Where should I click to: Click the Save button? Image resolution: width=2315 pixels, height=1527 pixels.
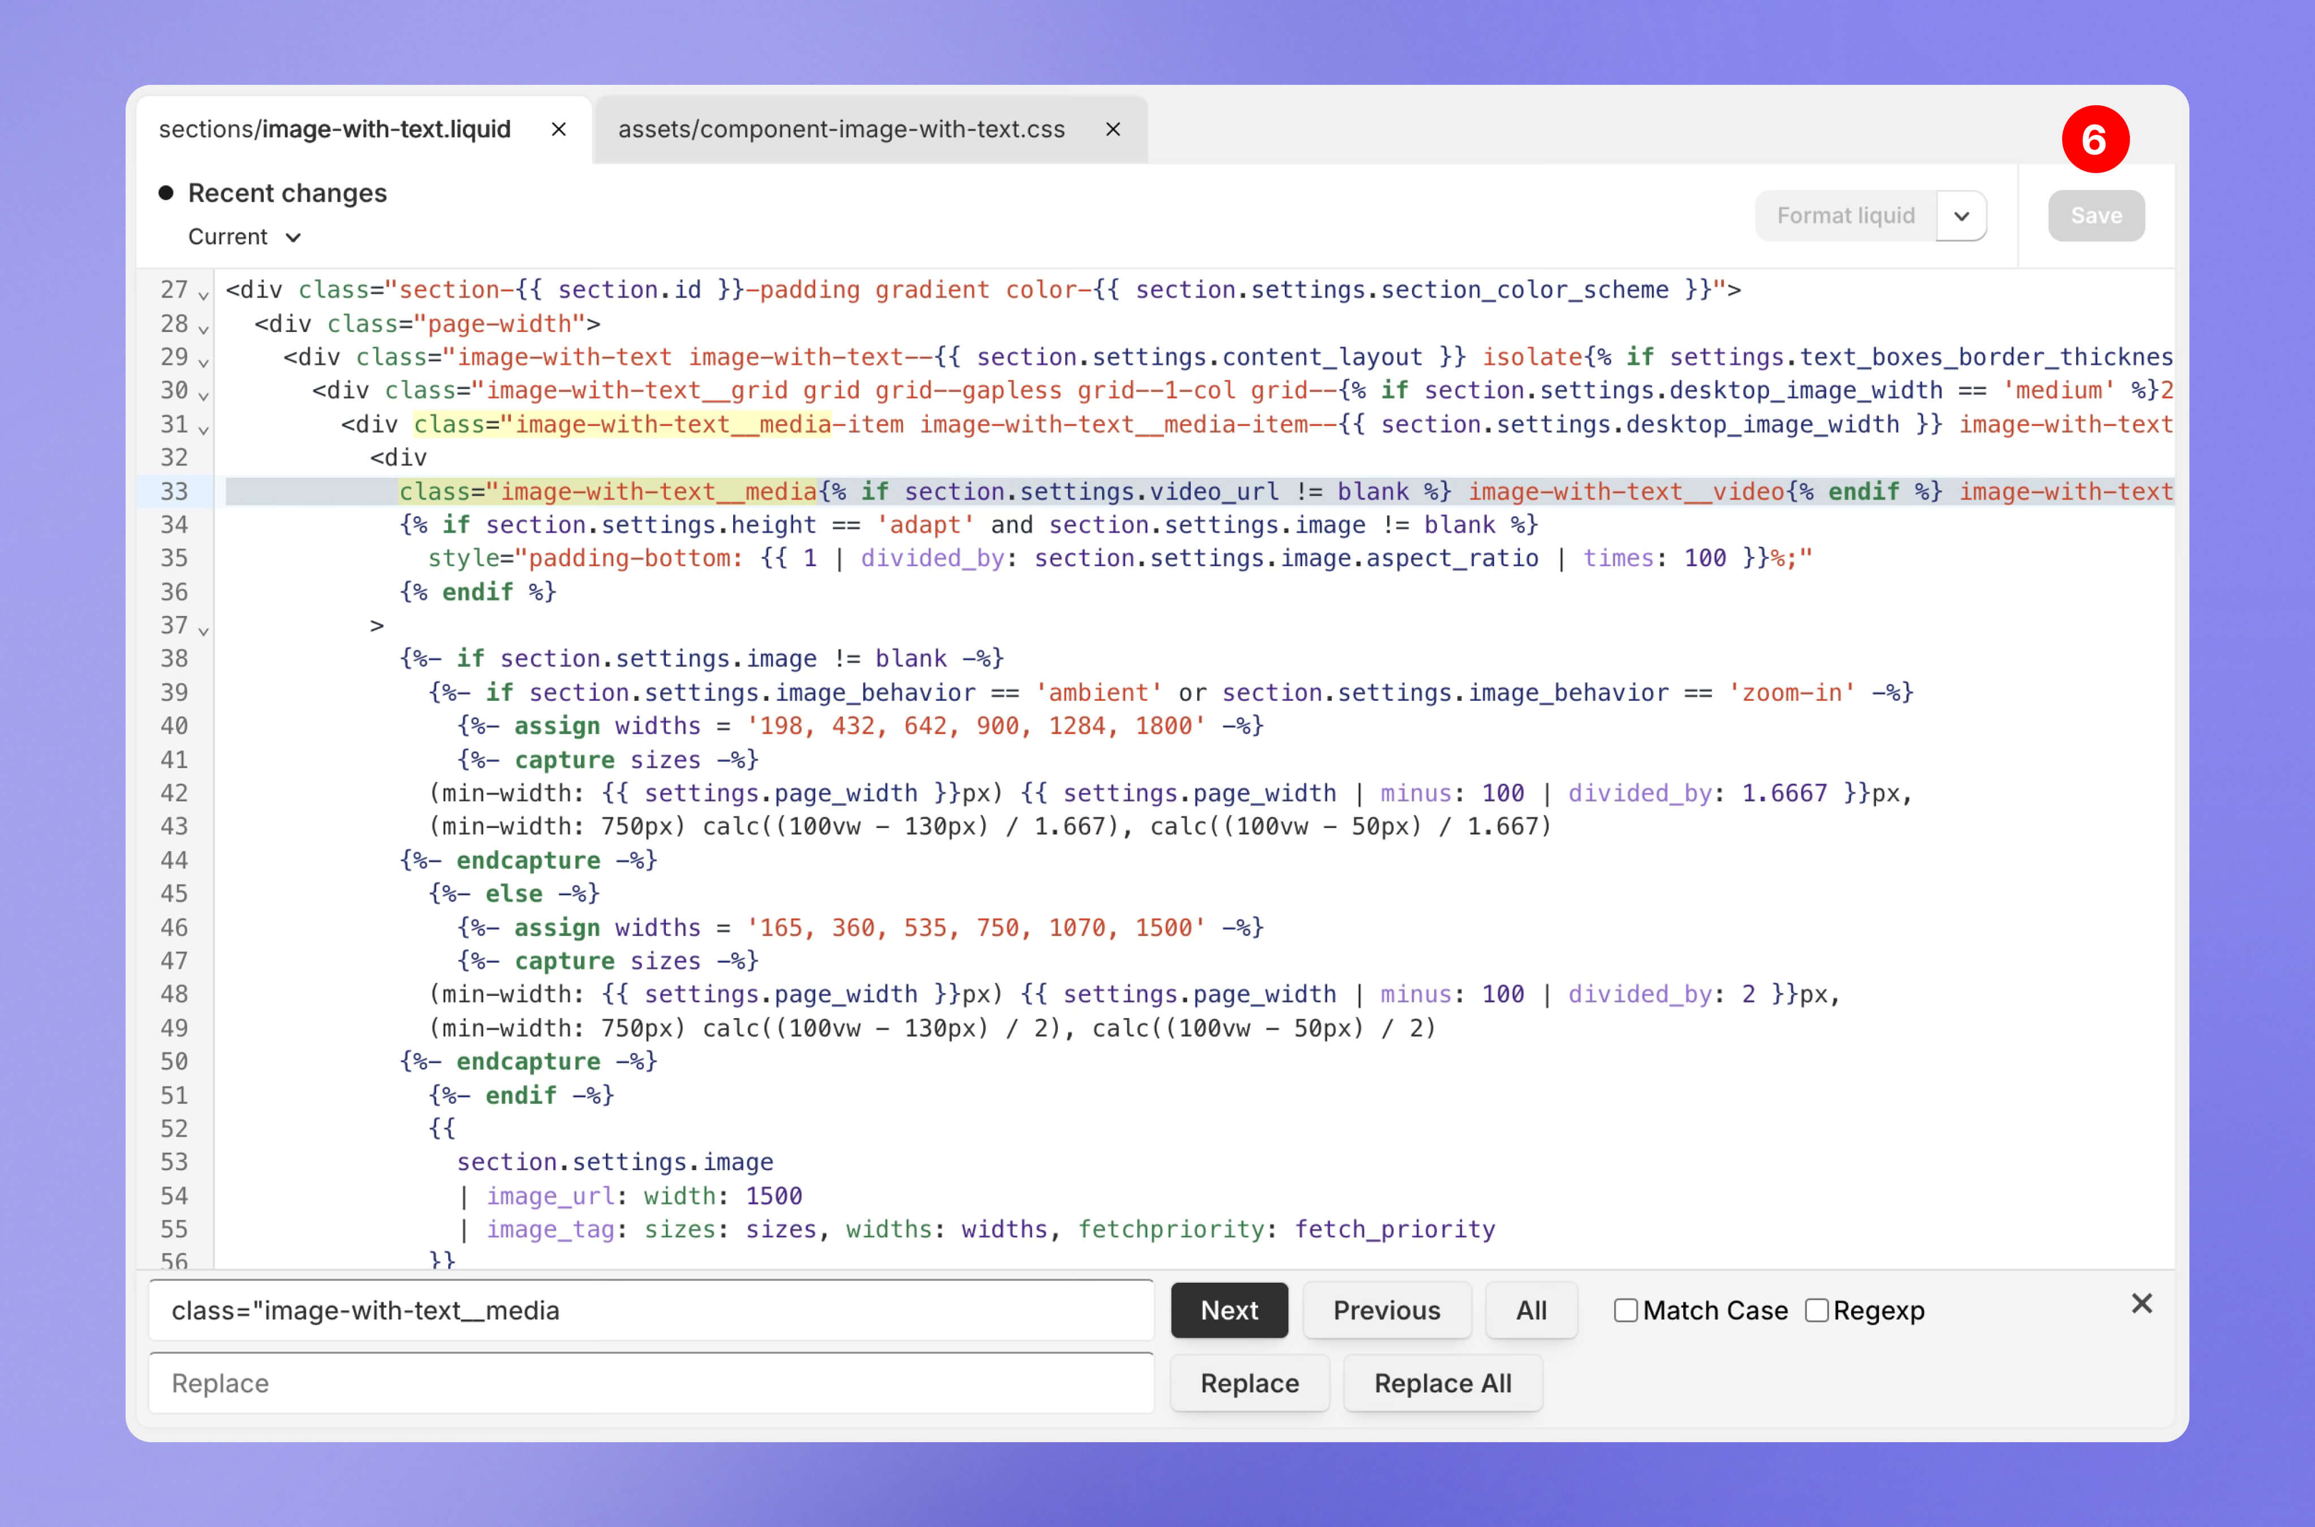[2096, 216]
